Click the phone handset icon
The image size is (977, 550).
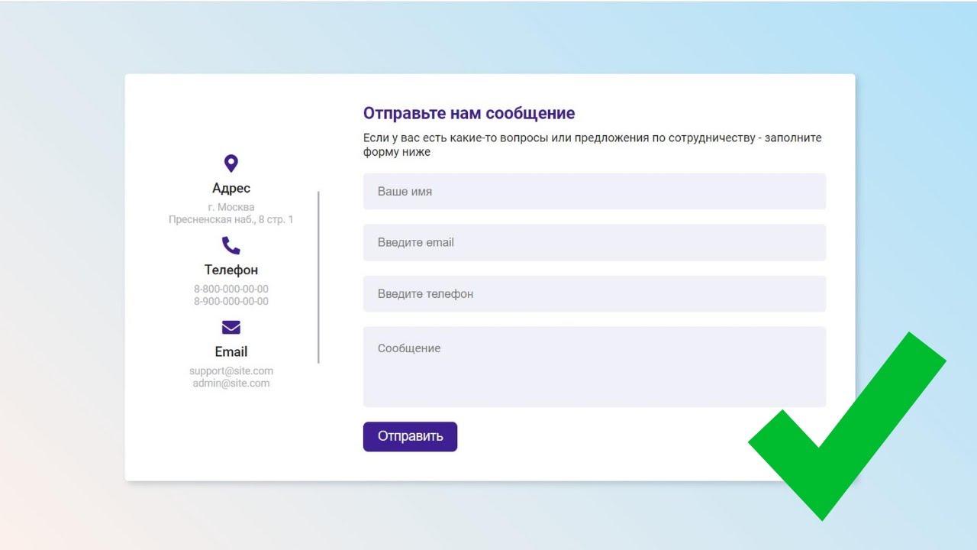[x=231, y=245]
